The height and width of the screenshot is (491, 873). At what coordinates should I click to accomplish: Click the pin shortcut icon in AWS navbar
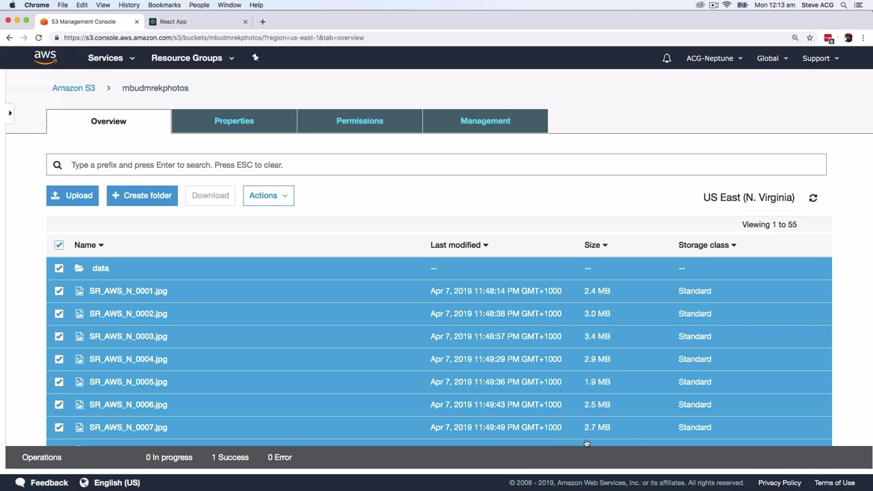tap(256, 58)
